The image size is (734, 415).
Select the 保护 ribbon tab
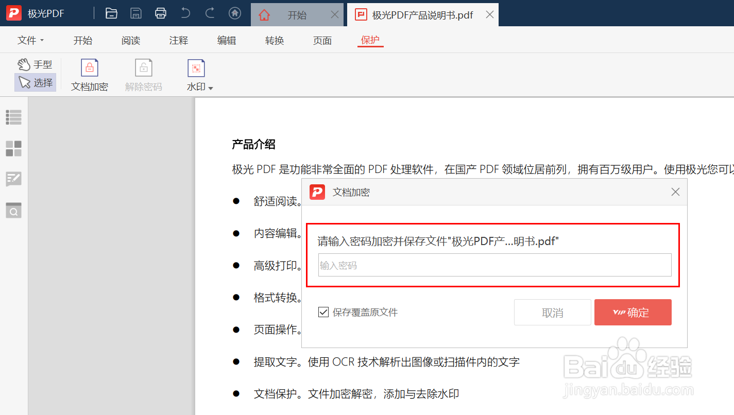(370, 40)
